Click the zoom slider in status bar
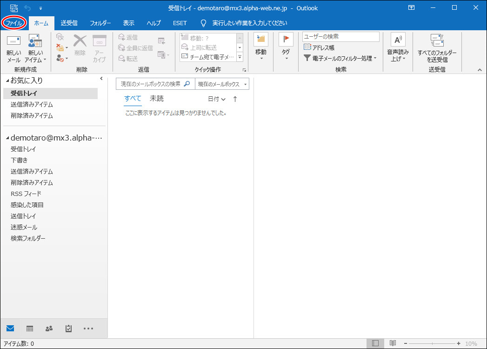This screenshot has width=487, height=349. [x=432, y=343]
